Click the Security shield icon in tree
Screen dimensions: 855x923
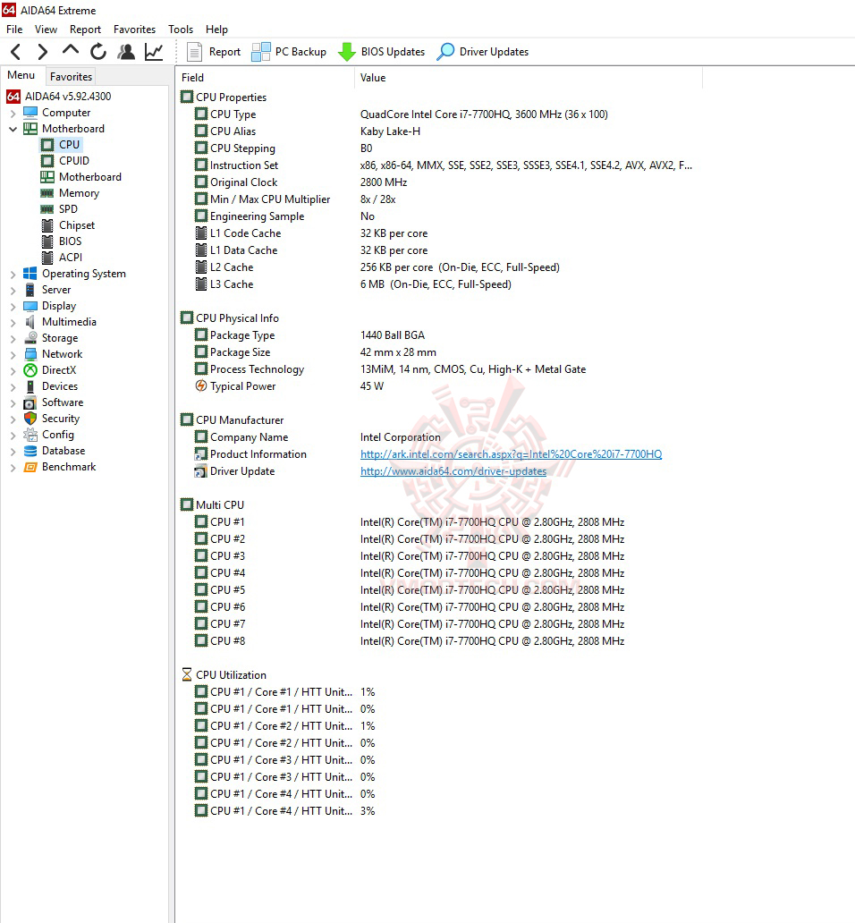tap(30, 419)
